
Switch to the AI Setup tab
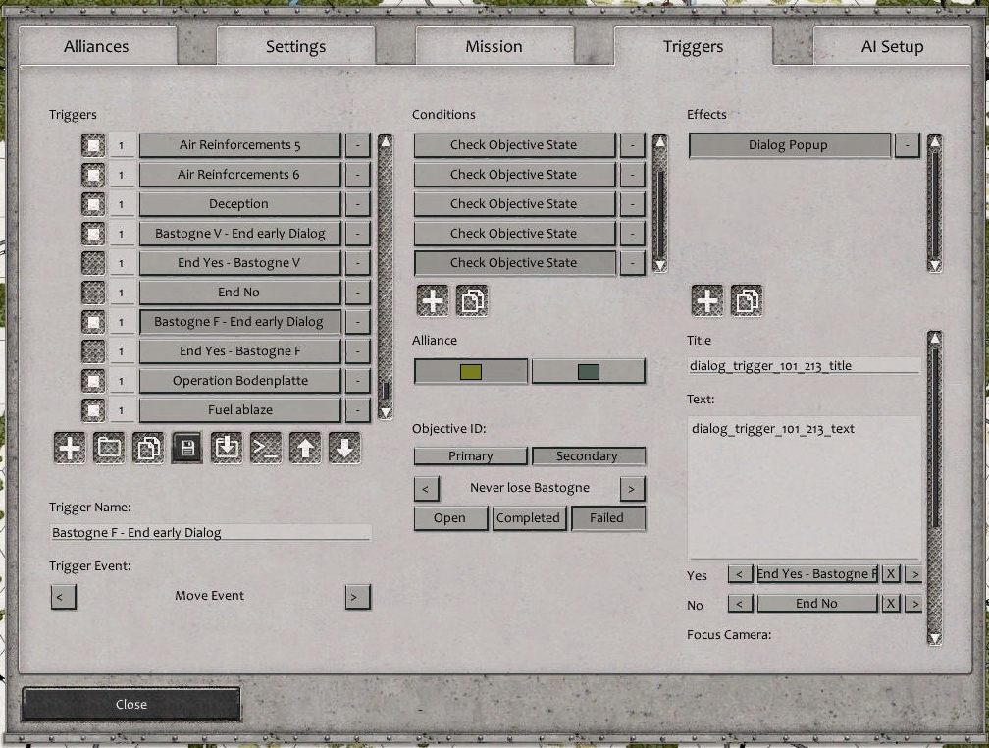(x=891, y=45)
